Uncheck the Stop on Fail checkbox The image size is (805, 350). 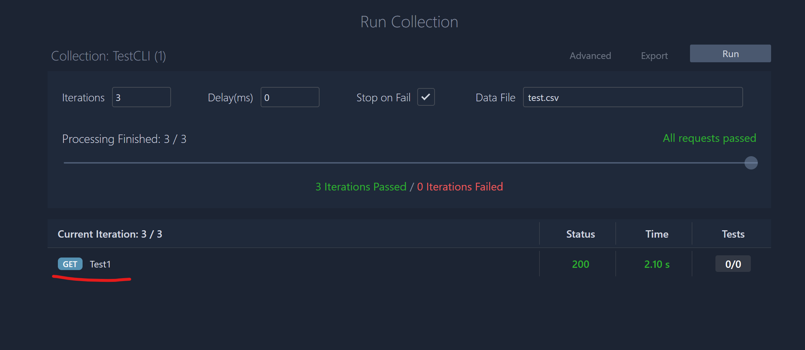point(426,97)
